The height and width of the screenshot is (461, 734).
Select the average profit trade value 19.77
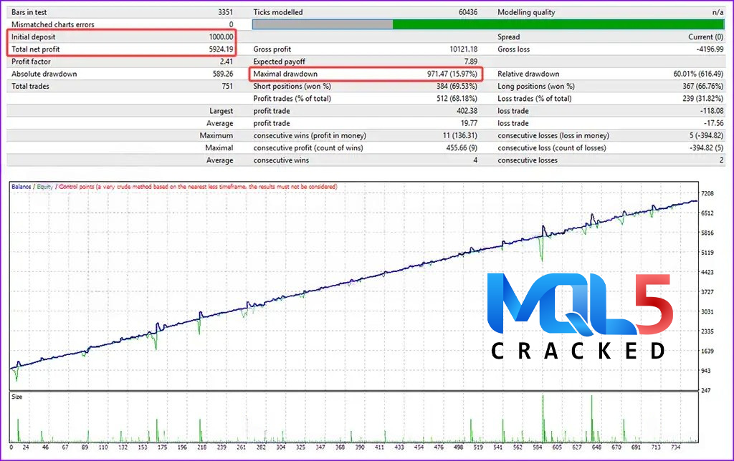pos(469,123)
